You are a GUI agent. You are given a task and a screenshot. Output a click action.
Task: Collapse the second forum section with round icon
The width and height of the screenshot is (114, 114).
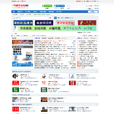pos(97,95)
